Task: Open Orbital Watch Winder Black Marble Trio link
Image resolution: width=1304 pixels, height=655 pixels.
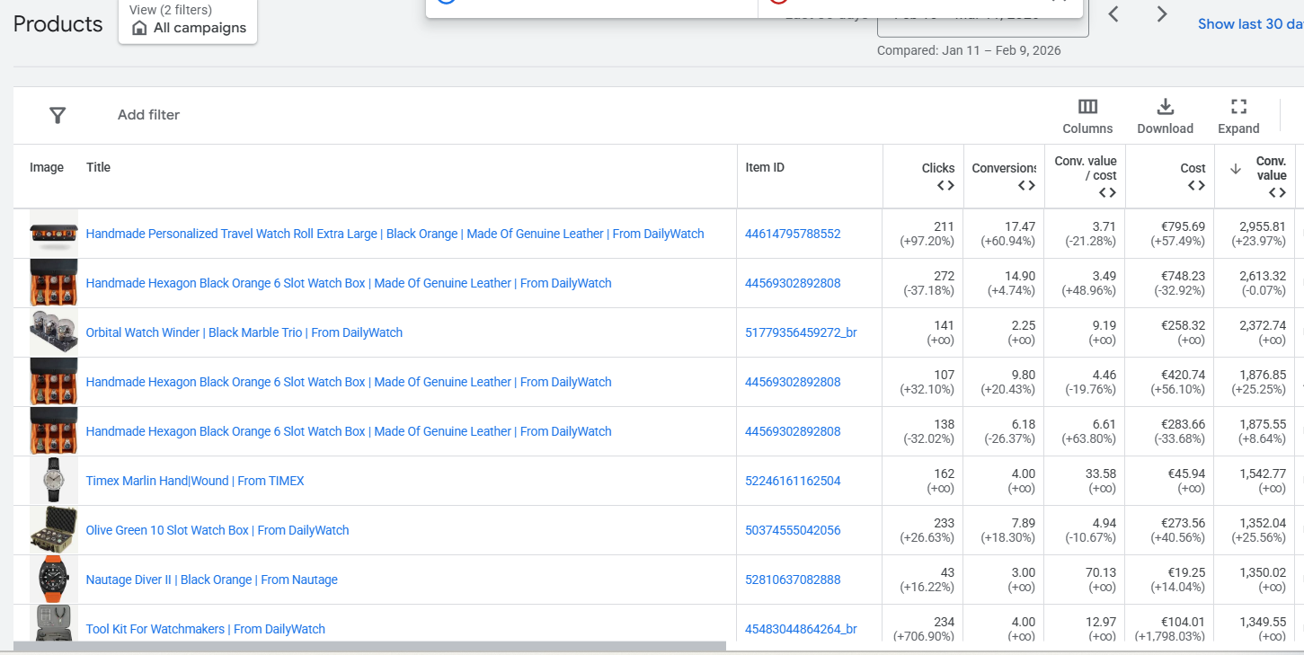Action: coord(244,332)
